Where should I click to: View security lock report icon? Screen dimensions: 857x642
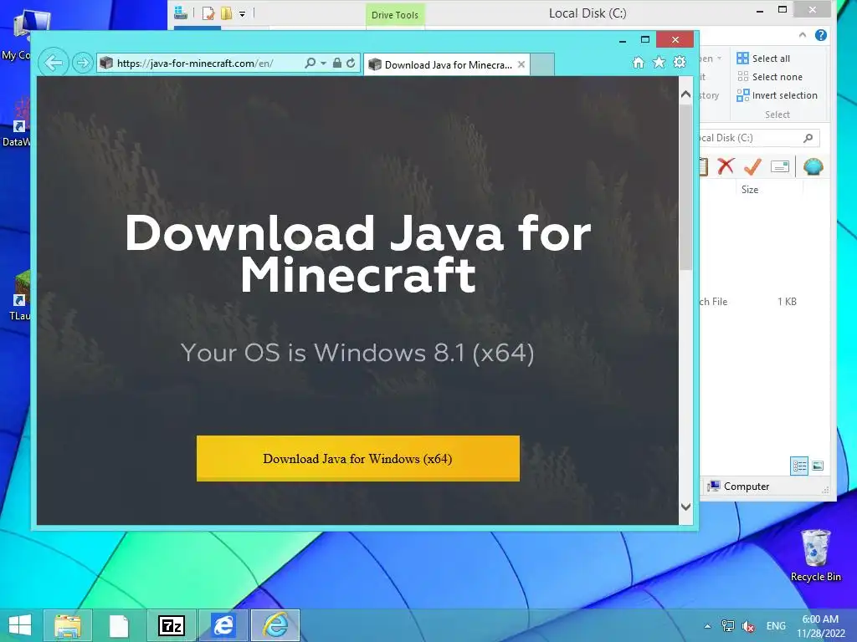coord(337,63)
